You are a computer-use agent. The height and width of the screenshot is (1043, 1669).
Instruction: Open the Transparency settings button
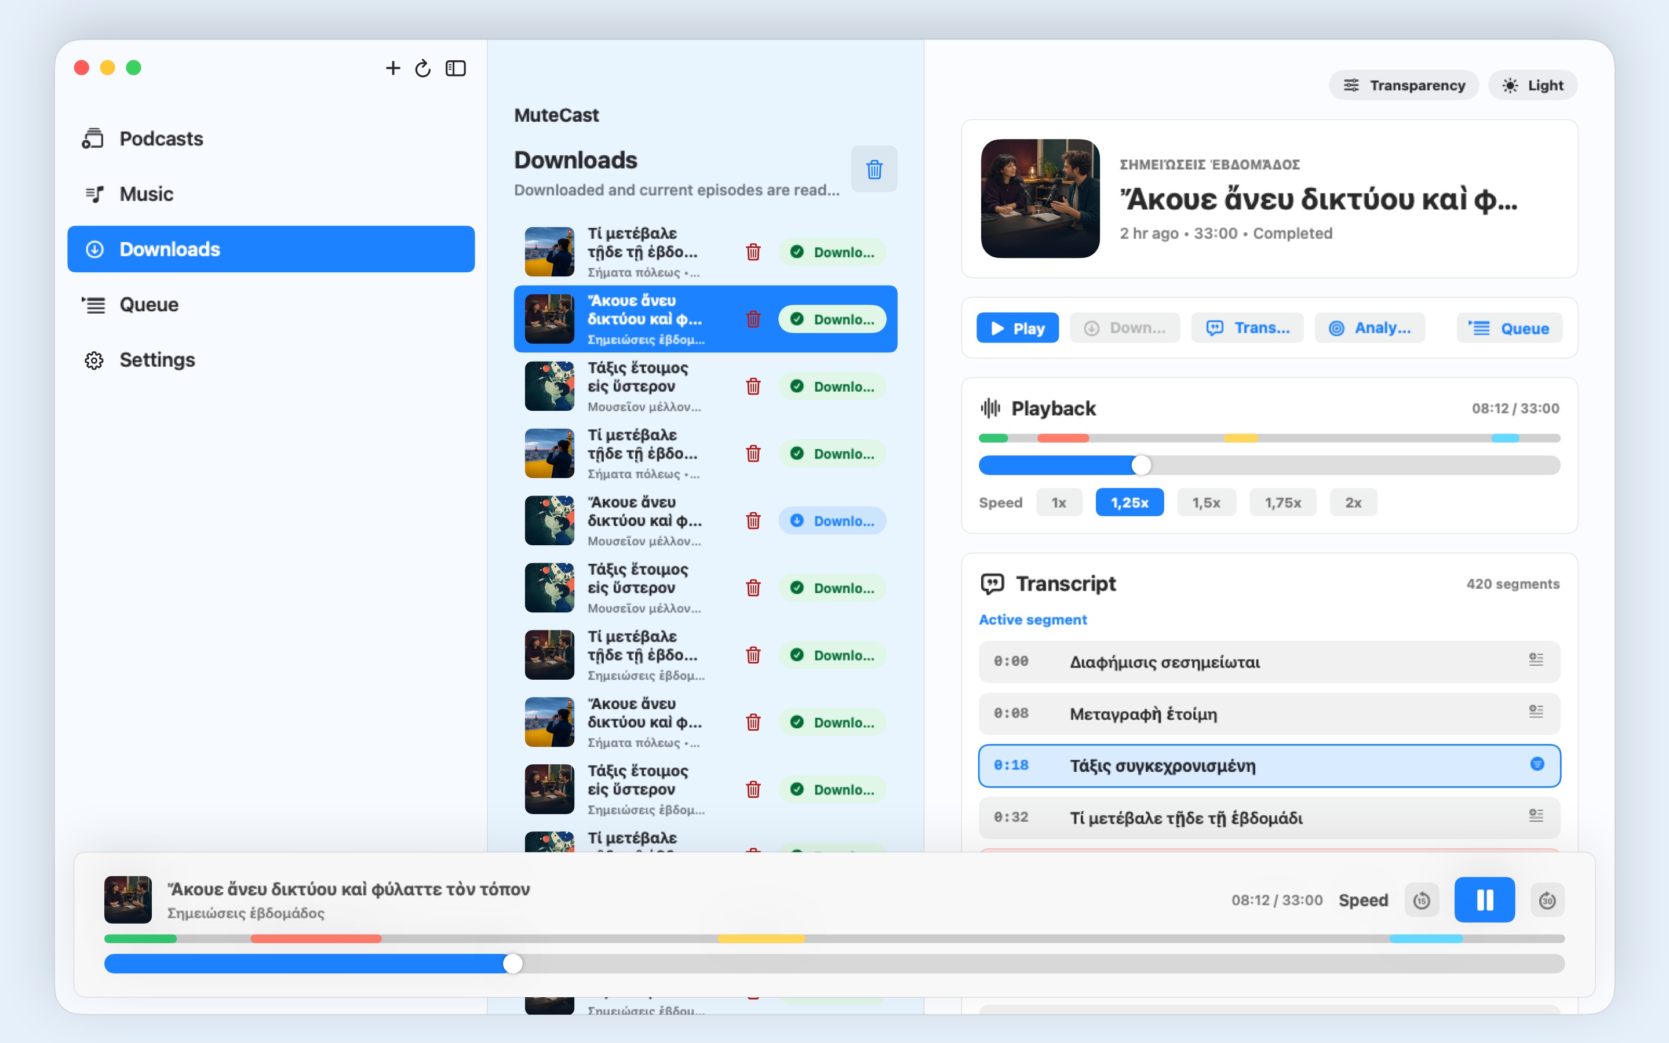pyautogui.click(x=1404, y=85)
